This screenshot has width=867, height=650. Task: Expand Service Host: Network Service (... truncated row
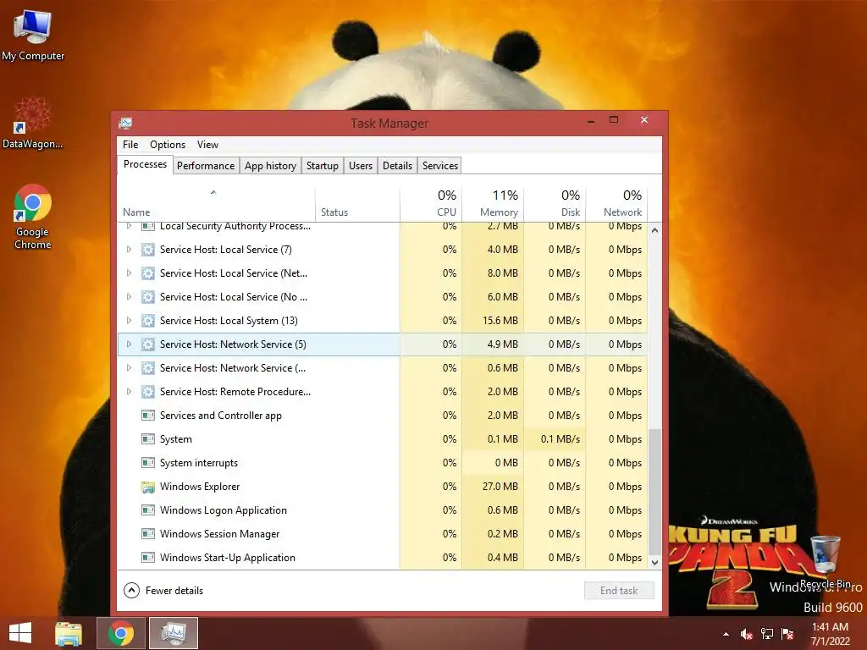pos(129,368)
